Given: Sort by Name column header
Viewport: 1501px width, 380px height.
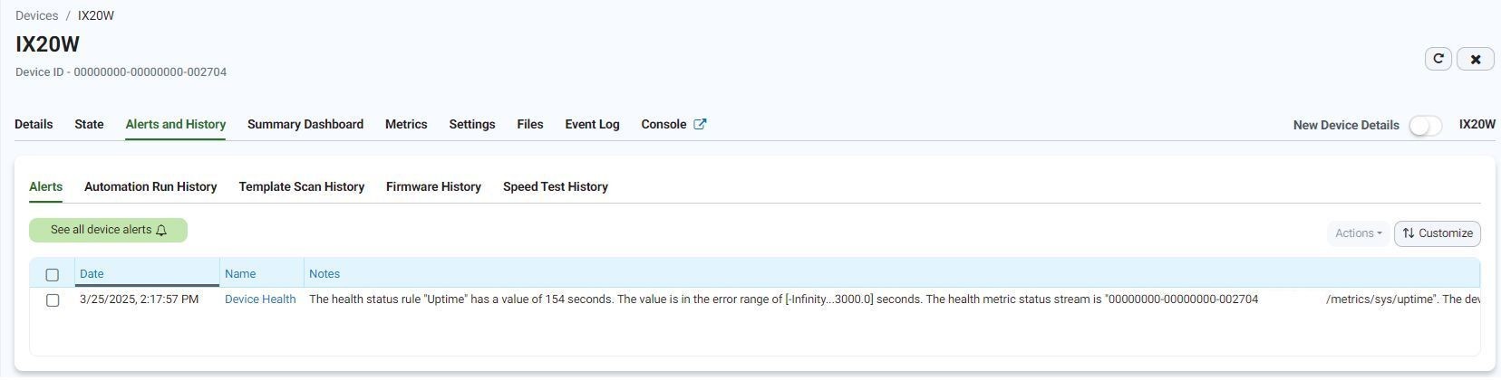Looking at the screenshot, I should 240,273.
